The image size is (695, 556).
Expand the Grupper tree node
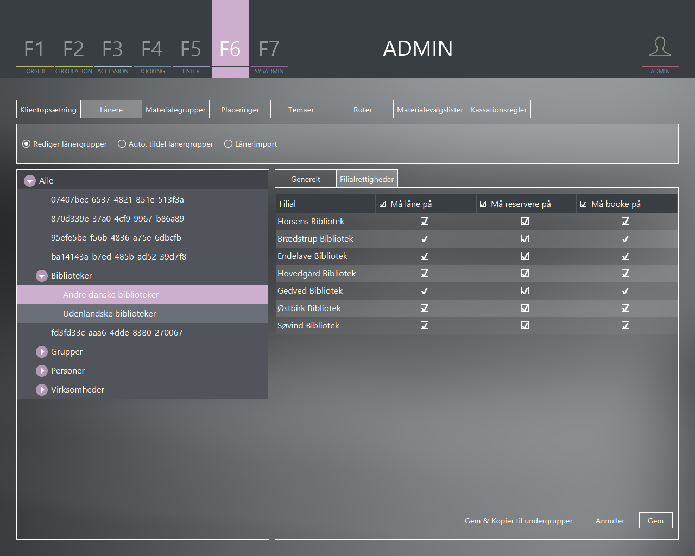42,352
